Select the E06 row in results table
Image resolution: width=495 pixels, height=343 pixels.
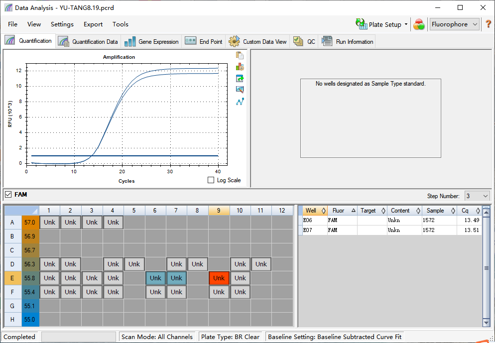coord(390,220)
